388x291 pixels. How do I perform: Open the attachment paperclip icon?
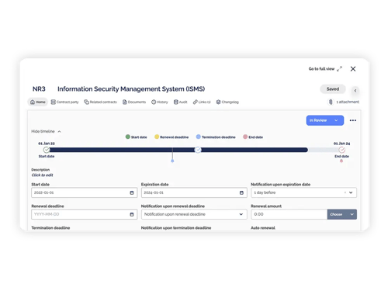[x=331, y=102]
